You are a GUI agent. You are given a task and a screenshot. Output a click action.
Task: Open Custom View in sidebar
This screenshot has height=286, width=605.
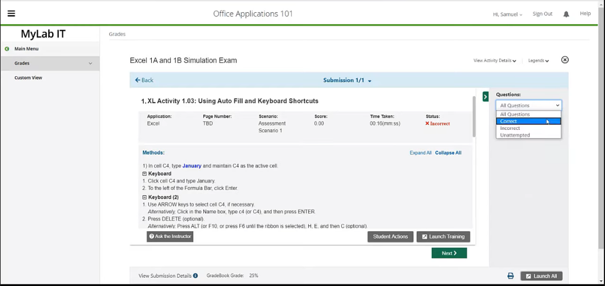point(28,77)
